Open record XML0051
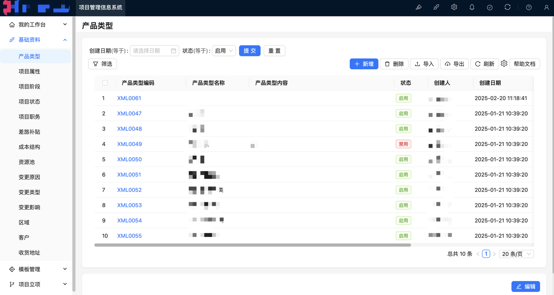This screenshot has width=554, height=295. tap(129, 175)
